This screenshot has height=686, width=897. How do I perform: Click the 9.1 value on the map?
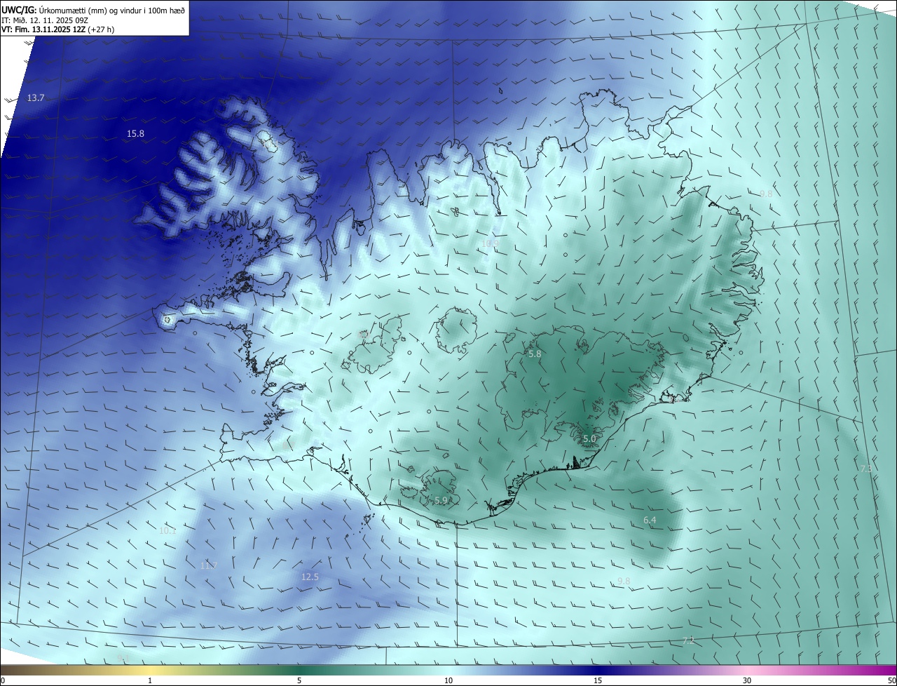point(123,657)
